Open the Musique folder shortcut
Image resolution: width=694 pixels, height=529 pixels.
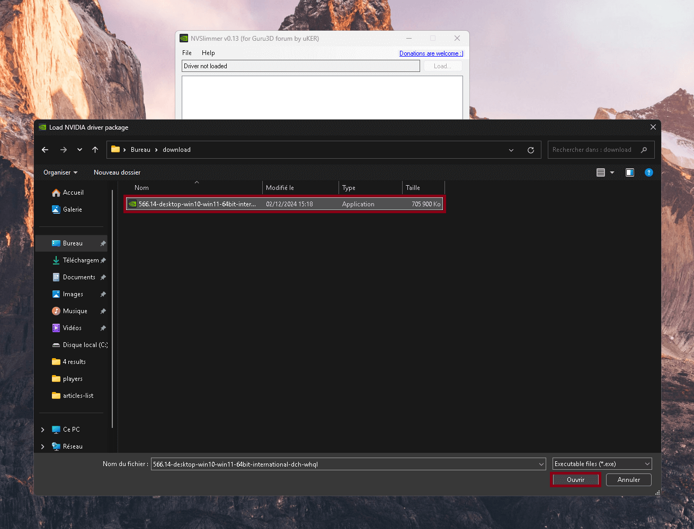pos(75,311)
